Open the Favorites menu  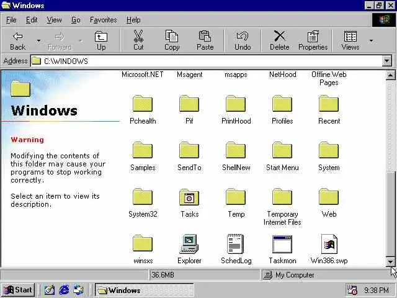click(x=104, y=20)
